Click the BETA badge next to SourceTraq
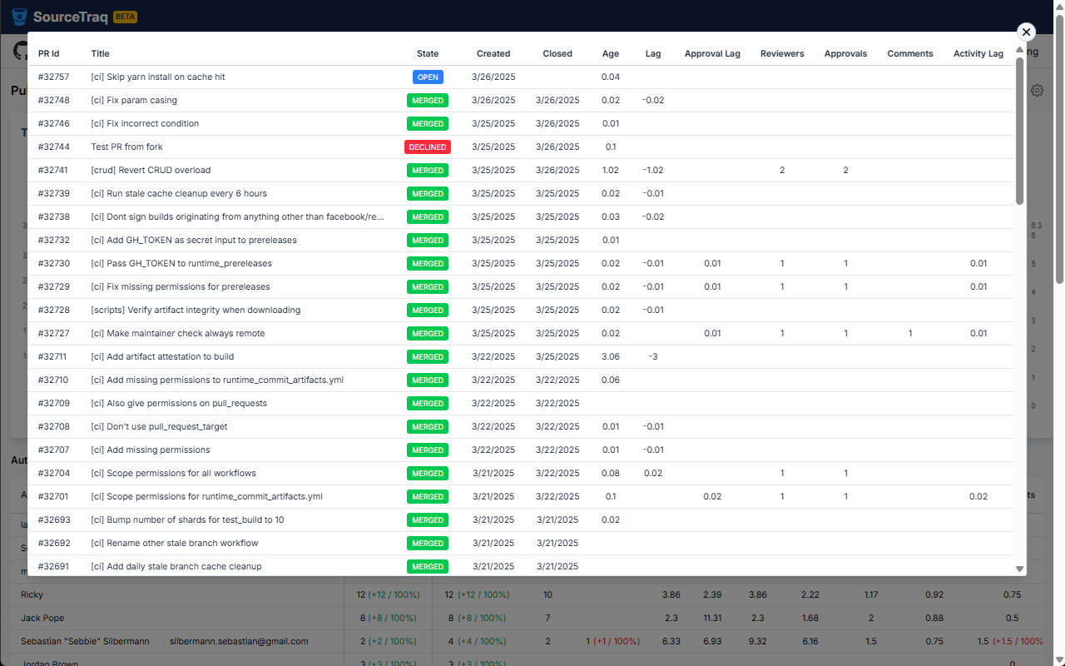 tap(125, 17)
